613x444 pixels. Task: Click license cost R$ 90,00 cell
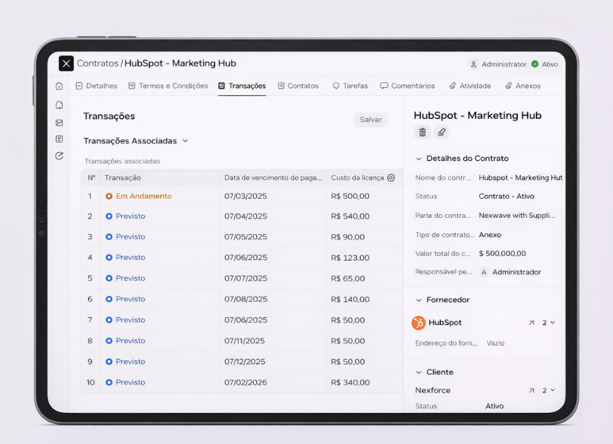(x=364, y=237)
